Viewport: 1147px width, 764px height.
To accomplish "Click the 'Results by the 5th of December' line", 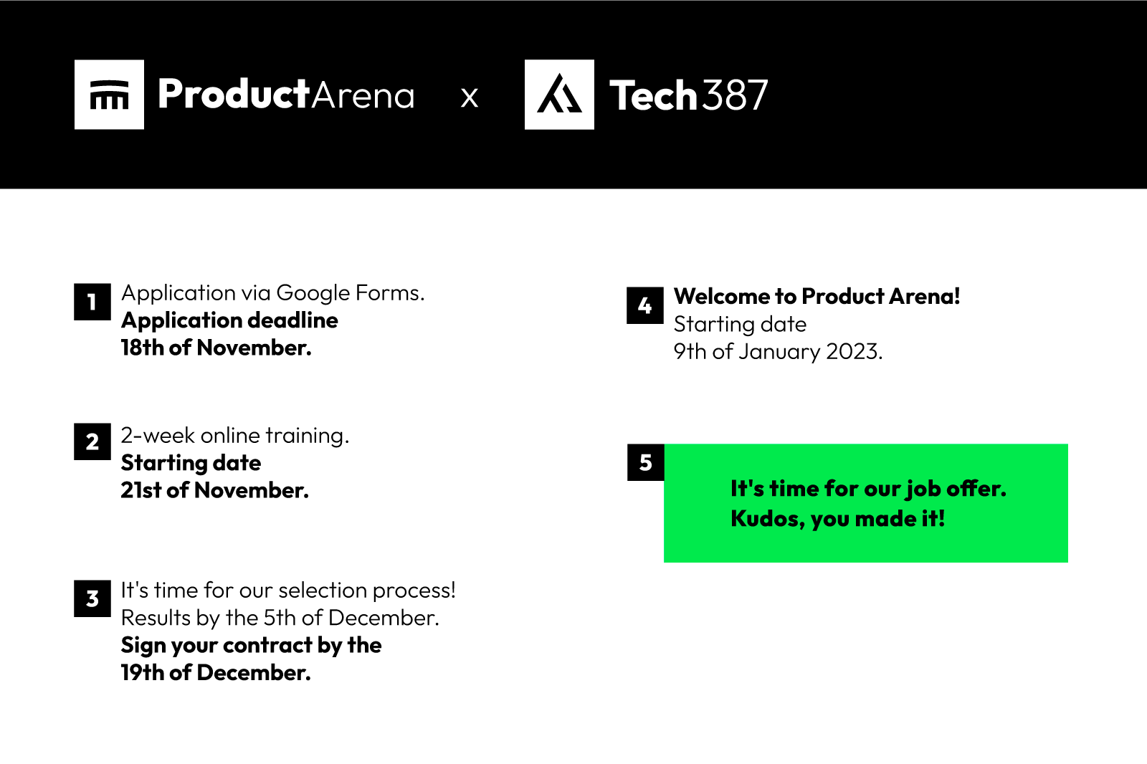I will click(280, 618).
